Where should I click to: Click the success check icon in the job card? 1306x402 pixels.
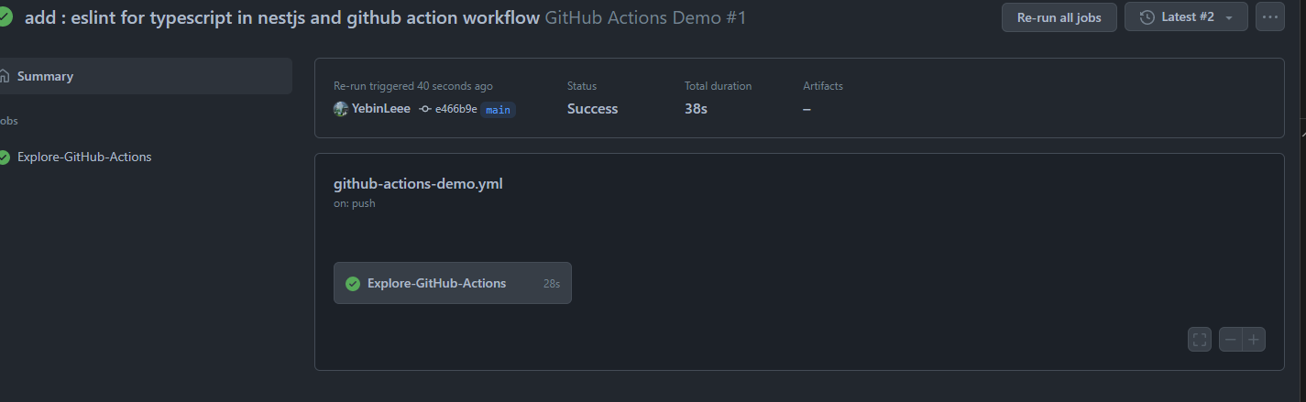click(353, 284)
